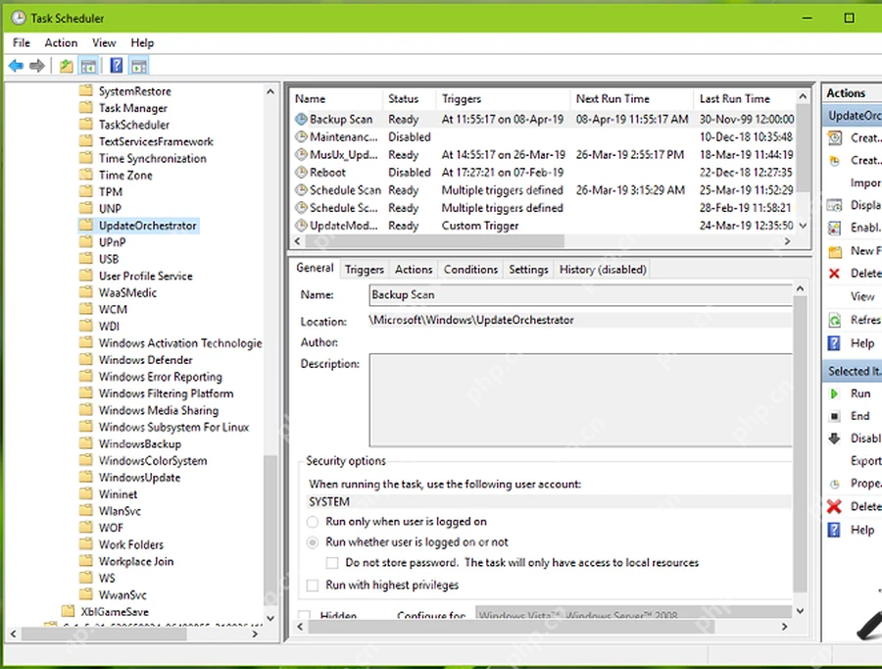Click the Forward arrow toolbar icon

click(37, 66)
